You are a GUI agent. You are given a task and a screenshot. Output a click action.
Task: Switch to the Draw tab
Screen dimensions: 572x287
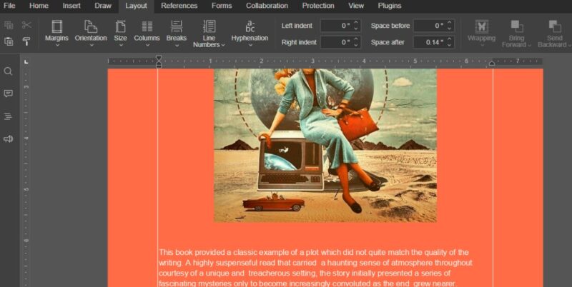tap(103, 6)
